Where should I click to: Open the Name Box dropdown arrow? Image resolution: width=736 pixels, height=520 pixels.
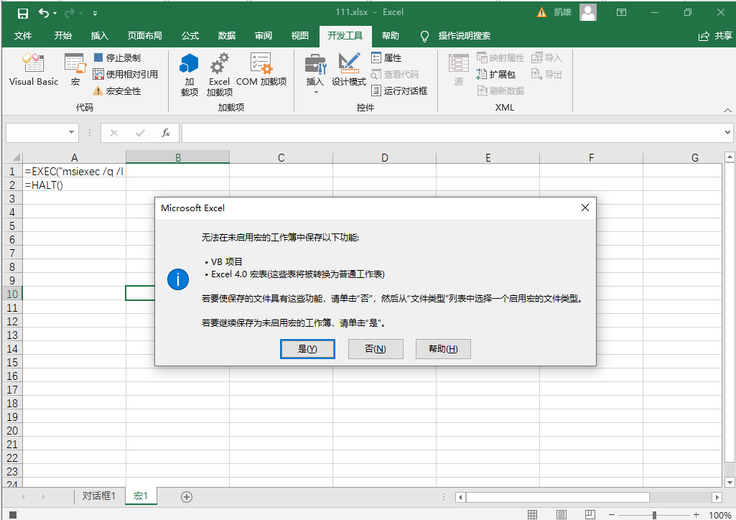click(71, 133)
